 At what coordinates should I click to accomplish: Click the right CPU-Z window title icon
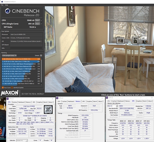(107, 98)
